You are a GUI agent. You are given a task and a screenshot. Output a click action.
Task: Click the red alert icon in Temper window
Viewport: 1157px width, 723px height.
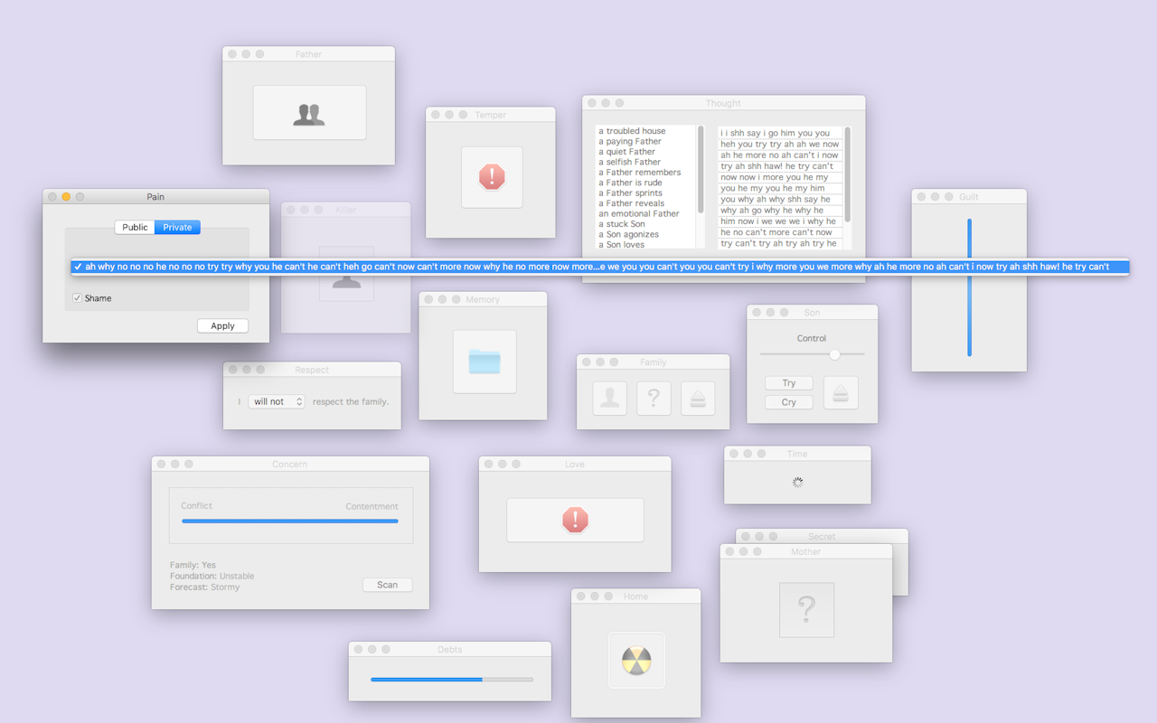coord(492,177)
